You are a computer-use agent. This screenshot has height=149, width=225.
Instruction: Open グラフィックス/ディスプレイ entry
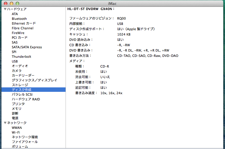35,80
